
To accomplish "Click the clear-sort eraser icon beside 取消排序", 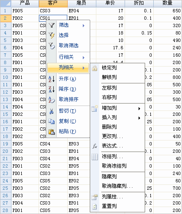I will [52, 99].
